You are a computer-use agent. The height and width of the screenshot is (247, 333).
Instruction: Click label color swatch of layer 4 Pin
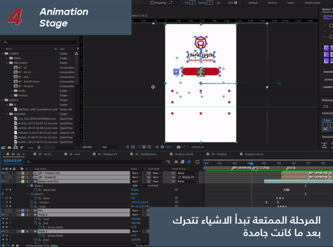point(23,210)
